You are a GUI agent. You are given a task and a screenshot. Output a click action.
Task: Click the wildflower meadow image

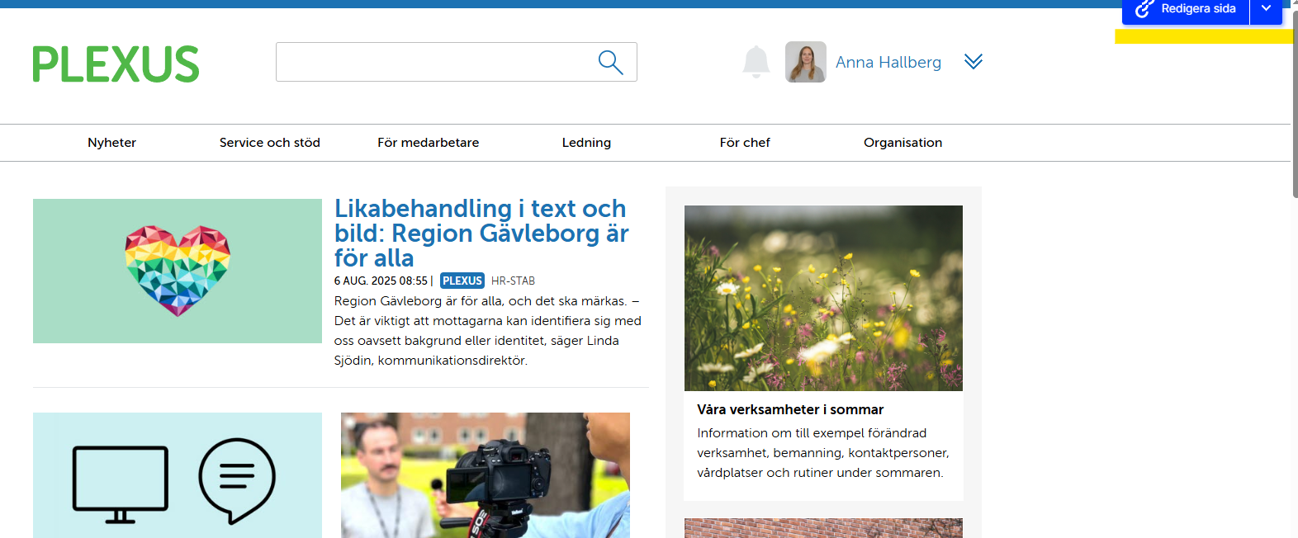click(823, 298)
